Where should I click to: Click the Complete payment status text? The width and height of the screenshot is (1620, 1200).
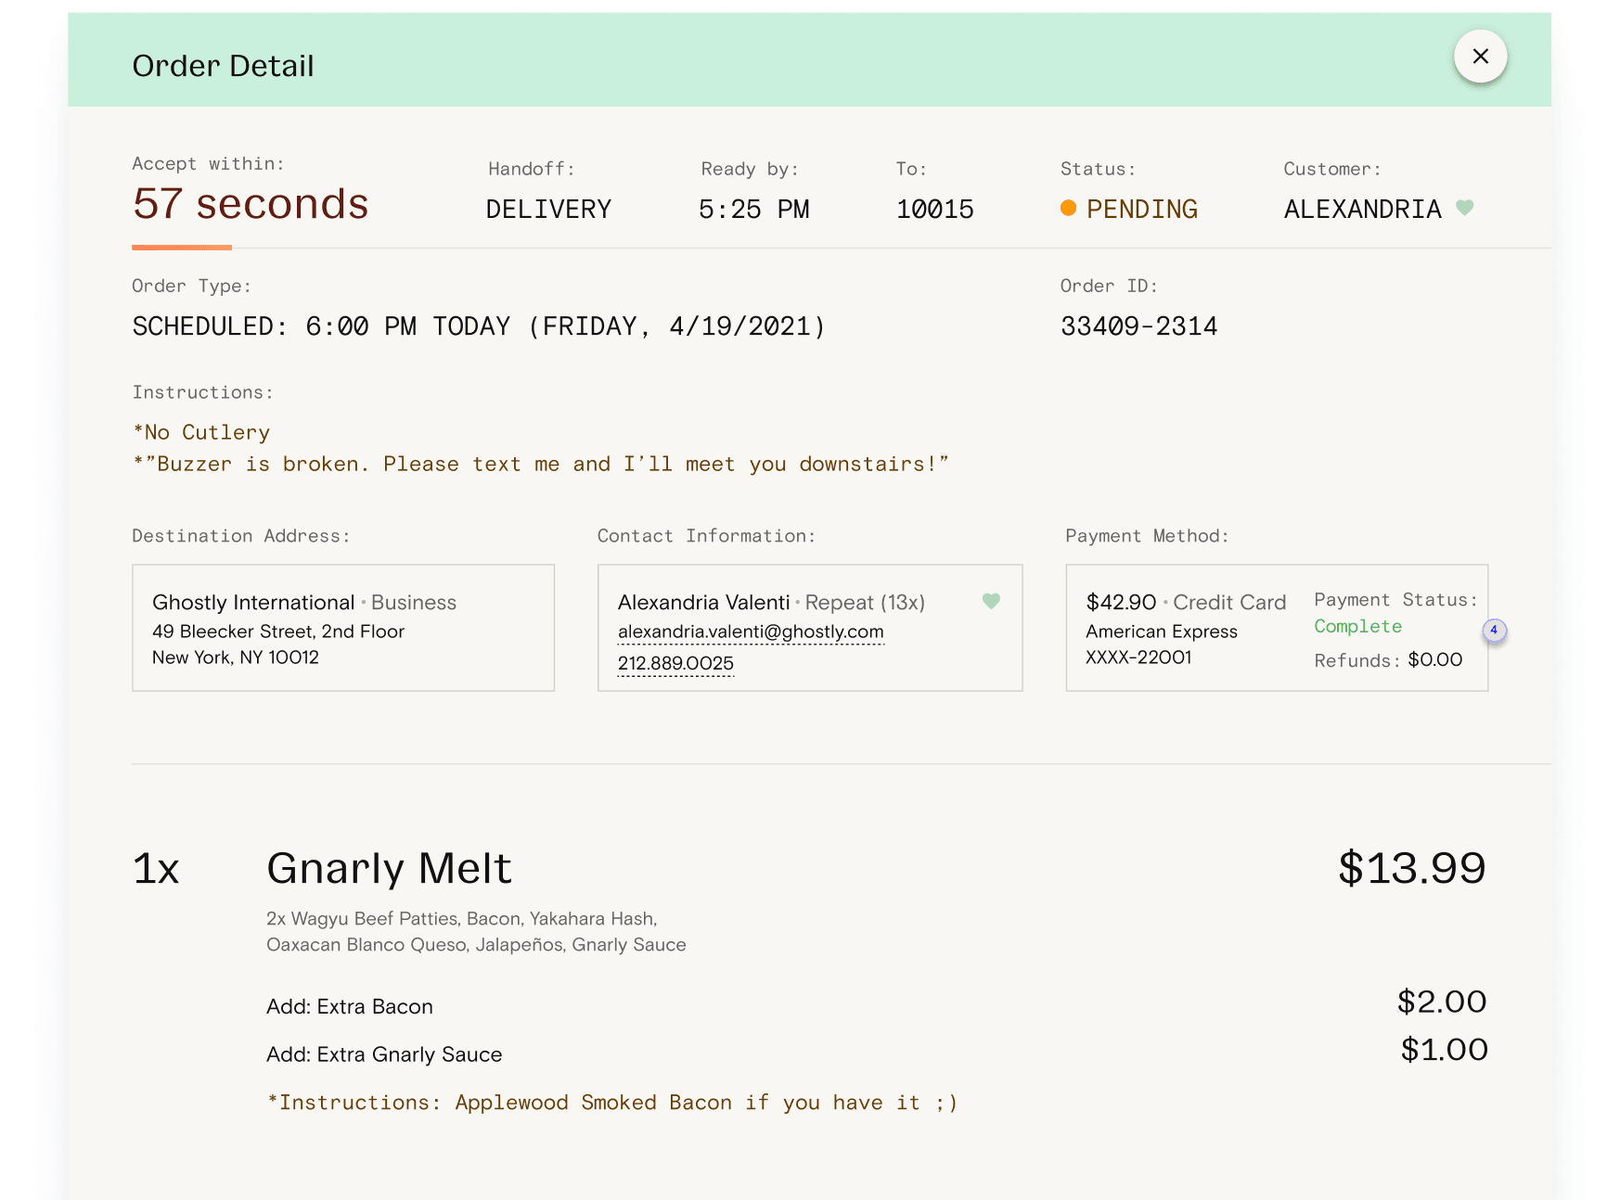click(x=1357, y=627)
